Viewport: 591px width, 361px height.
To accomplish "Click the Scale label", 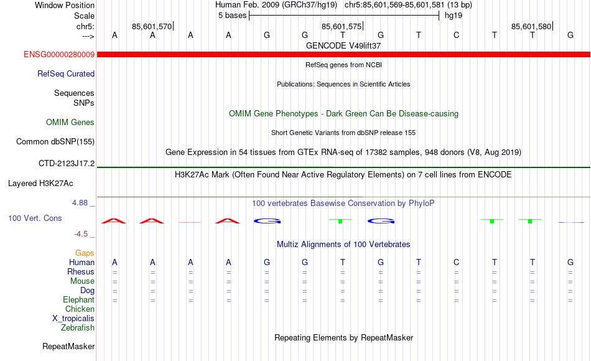I will click(84, 16).
